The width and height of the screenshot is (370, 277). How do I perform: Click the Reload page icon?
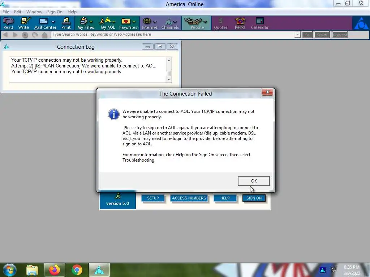(35, 35)
